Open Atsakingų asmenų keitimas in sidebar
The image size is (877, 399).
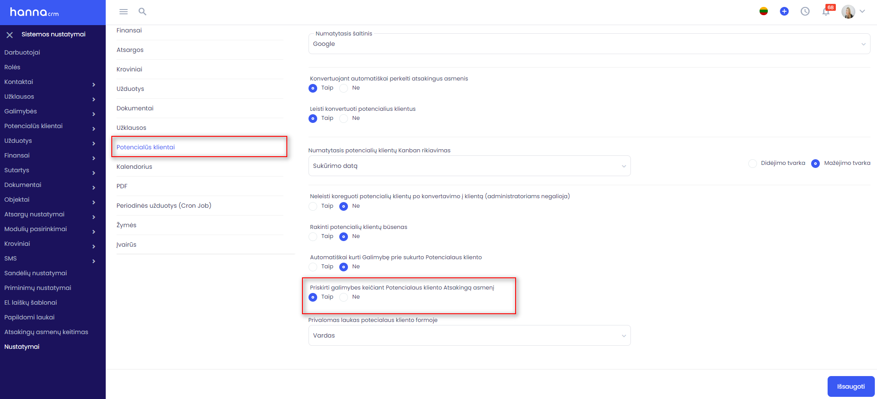[46, 332]
